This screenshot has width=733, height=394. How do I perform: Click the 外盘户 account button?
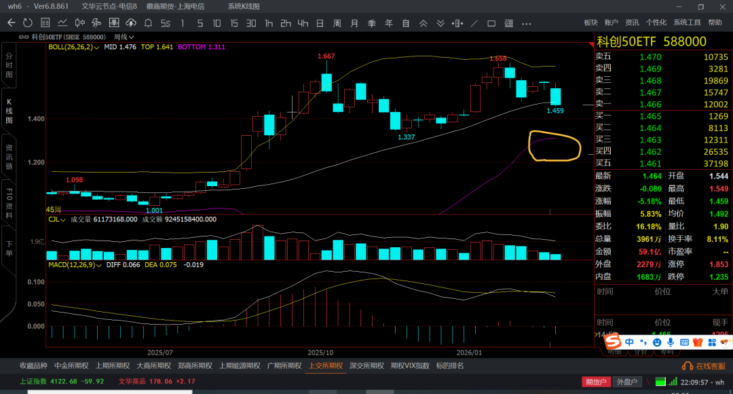pyautogui.click(x=626, y=382)
